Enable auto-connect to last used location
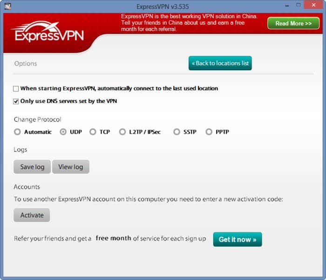 16,89
